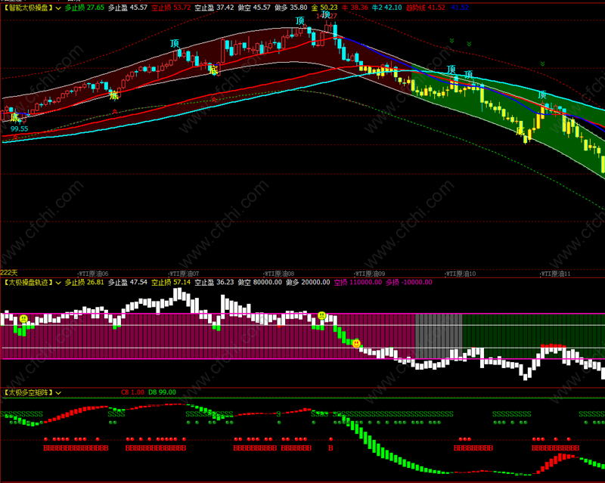Select the WTI原油08 date label on the time axis
The height and width of the screenshot is (483, 605).
[x=279, y=274]
